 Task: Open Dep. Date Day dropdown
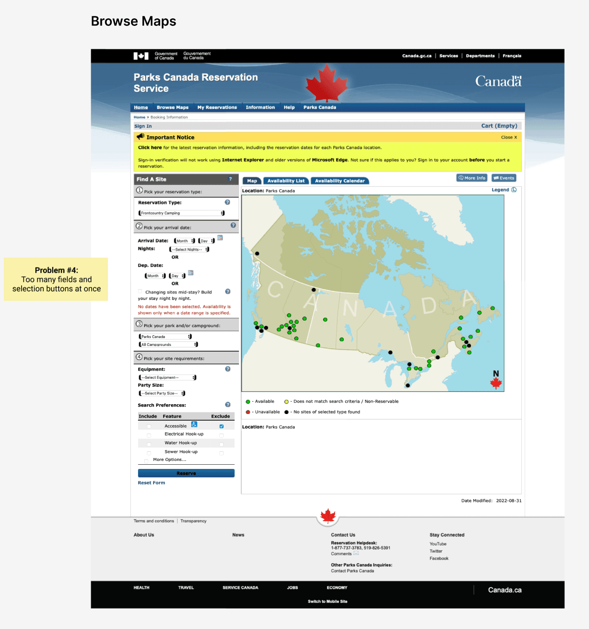click(x=177, y=276)
